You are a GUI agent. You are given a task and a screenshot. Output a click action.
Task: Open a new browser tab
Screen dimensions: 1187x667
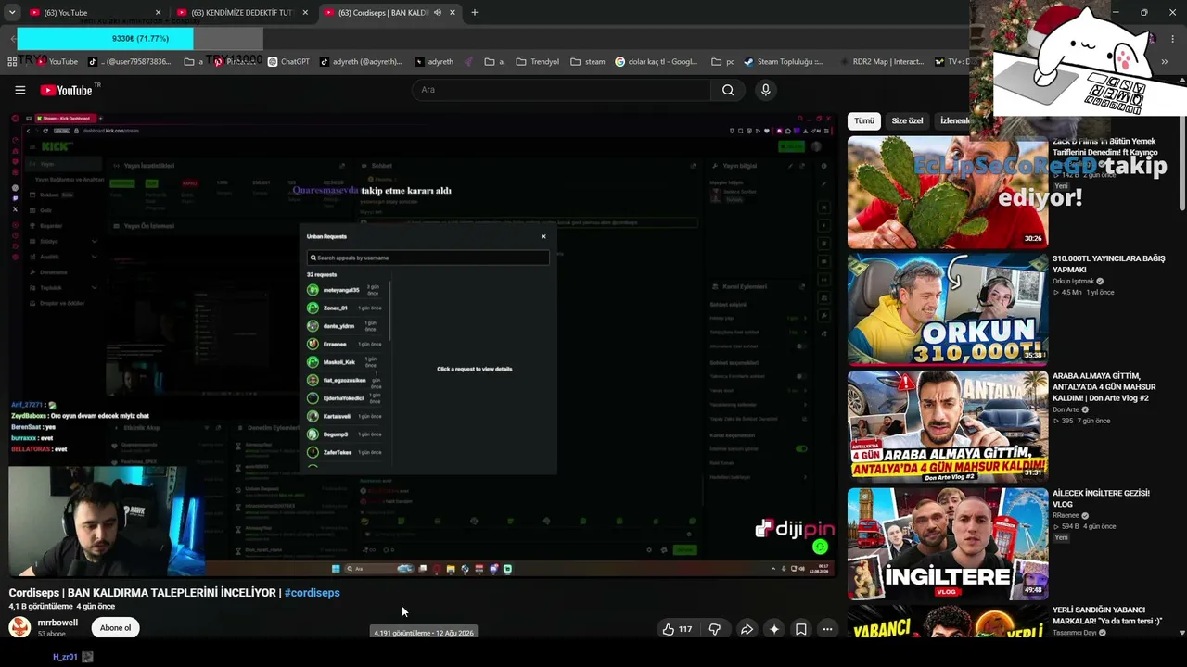[x=475, y=12]
